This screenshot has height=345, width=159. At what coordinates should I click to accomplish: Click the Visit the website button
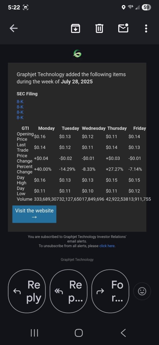[34, 214]
